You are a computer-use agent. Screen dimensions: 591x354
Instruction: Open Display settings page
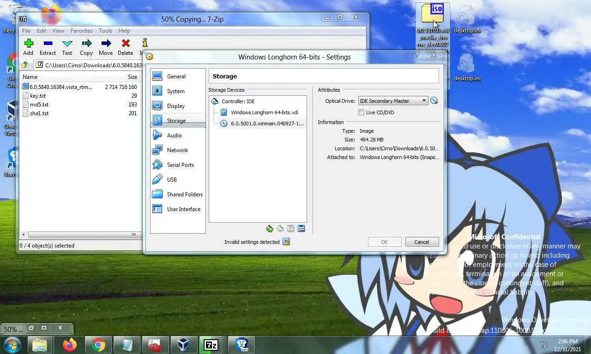pyautogui.click(x=178, y=106)
